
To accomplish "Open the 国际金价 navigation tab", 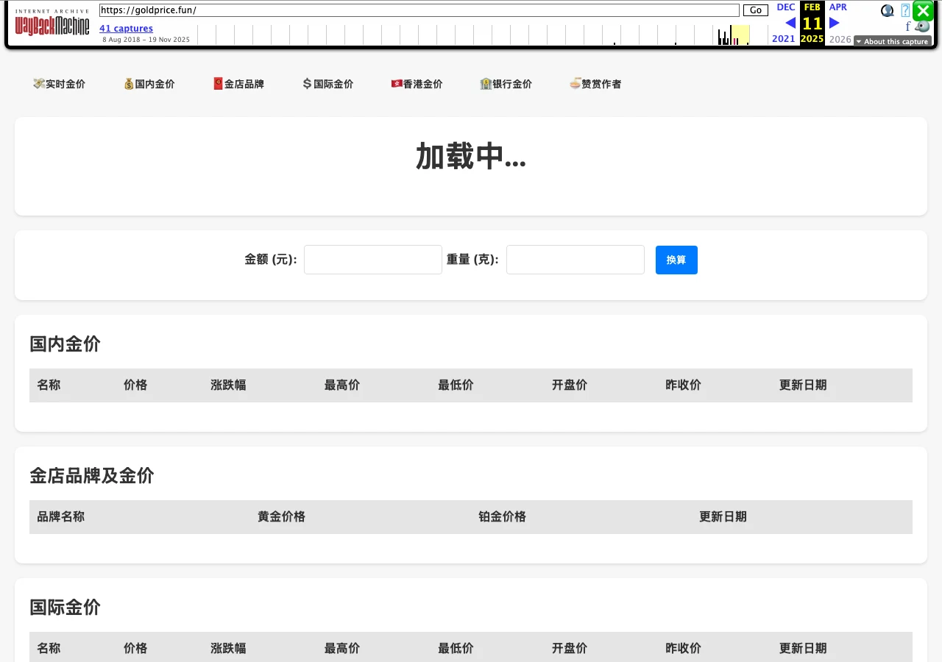I will (328, 84).
